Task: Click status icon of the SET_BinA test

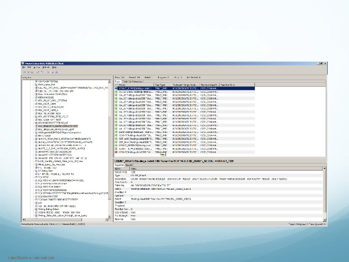Action: 116,142
